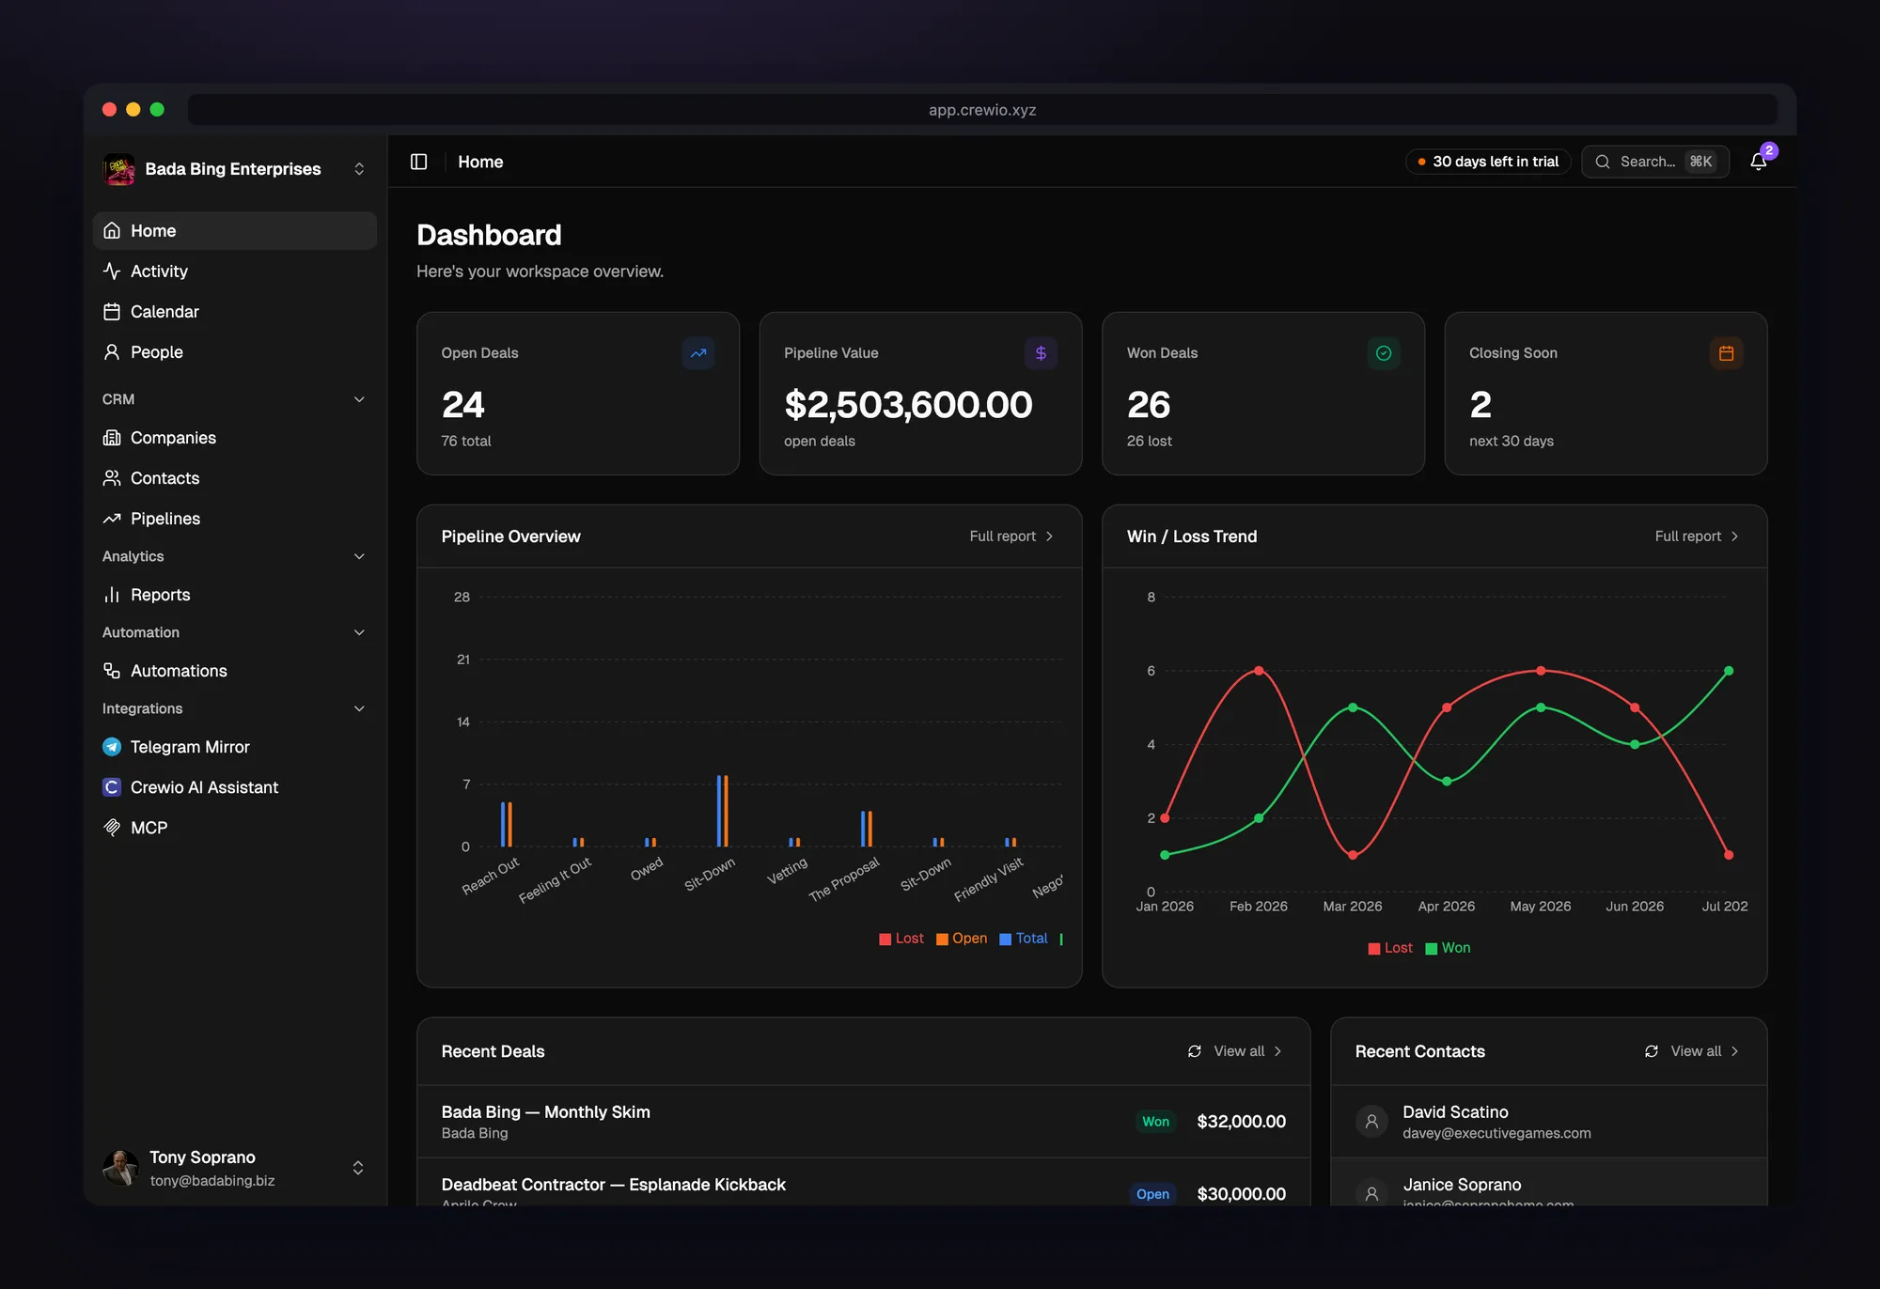Open the Activity page
This screenshot has width=1880, height=1289.
click(235, 272)
